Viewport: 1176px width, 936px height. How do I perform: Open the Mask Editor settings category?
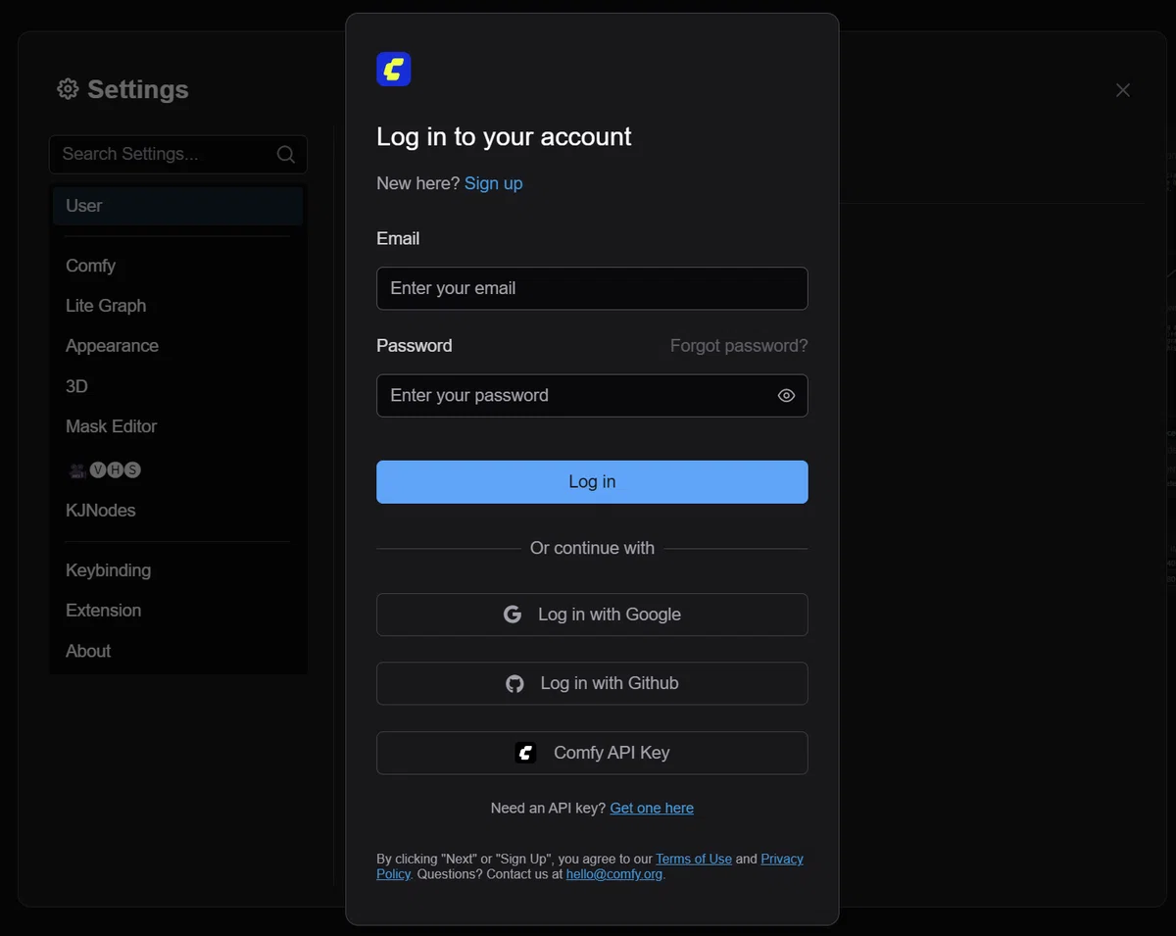(x=177, y=426)
